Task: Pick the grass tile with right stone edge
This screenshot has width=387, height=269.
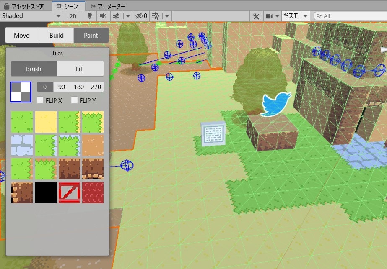Action: (x=46, y=145)
